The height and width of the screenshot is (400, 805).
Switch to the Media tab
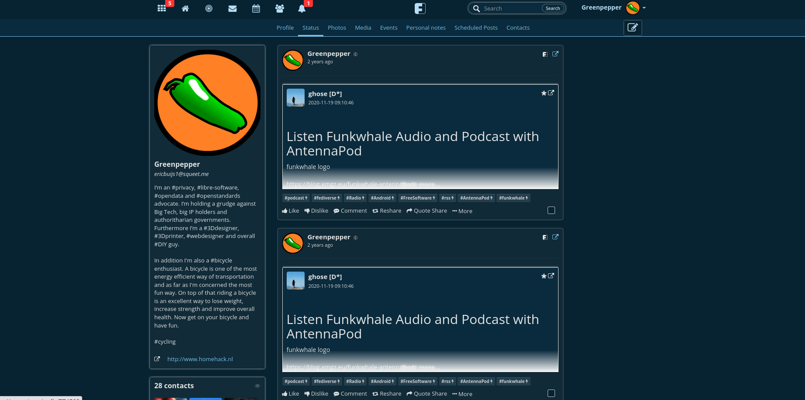pyautogui.click(x=363, y=28)
